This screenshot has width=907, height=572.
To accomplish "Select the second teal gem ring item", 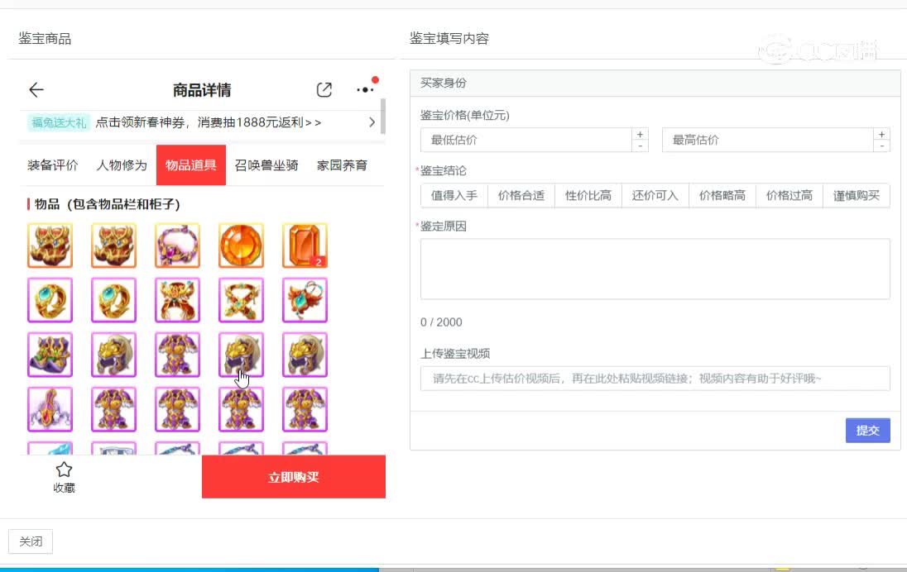I will tap(114, 300).
